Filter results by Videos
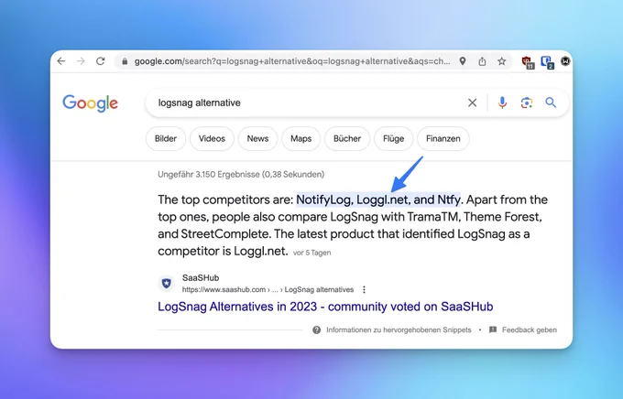The height and width of the screenshot is (399, 623). click(212, 138)
